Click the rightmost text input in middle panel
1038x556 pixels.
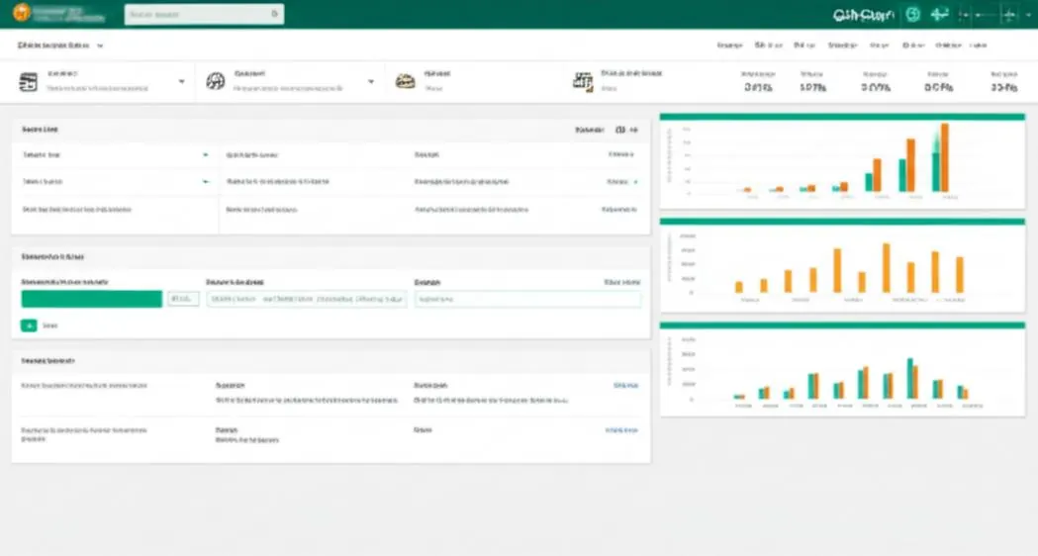pyautogui.click(x=527, y=299)
